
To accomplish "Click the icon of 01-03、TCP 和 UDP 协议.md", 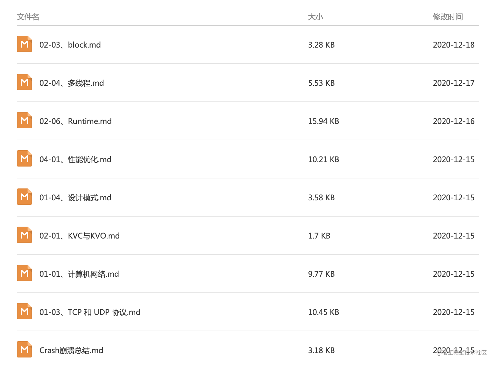I will click(24, 311).
